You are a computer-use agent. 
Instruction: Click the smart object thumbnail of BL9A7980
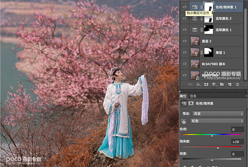[x=195, y=75]
